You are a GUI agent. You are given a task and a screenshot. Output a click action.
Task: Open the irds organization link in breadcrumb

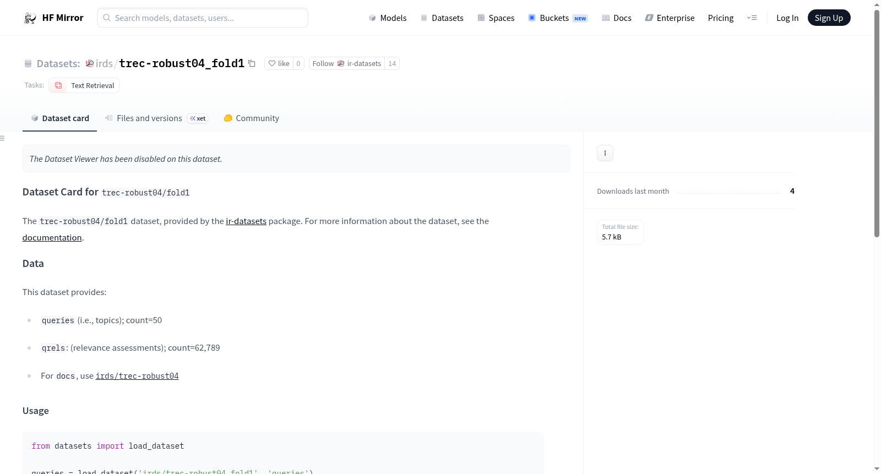coord(104,63)
